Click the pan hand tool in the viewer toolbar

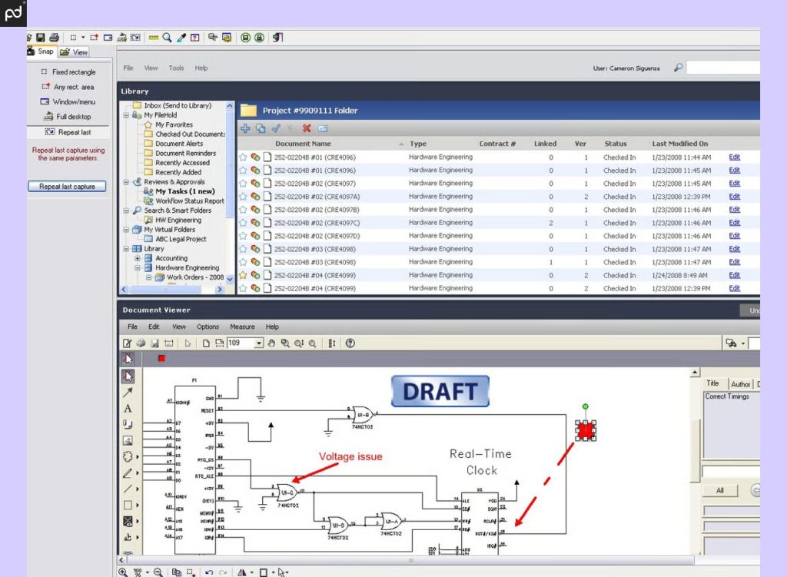click(x=271, y=343)
